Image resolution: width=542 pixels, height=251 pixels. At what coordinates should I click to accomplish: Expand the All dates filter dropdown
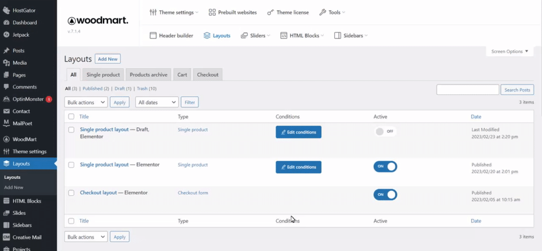tap(157, 102)
